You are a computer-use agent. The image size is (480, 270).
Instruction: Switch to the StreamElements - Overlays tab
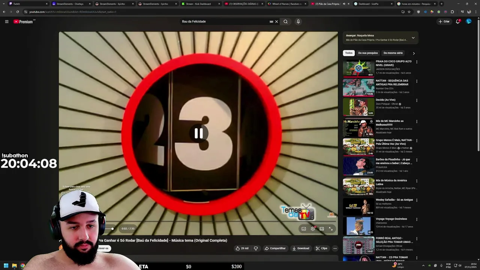pos(71,4)
